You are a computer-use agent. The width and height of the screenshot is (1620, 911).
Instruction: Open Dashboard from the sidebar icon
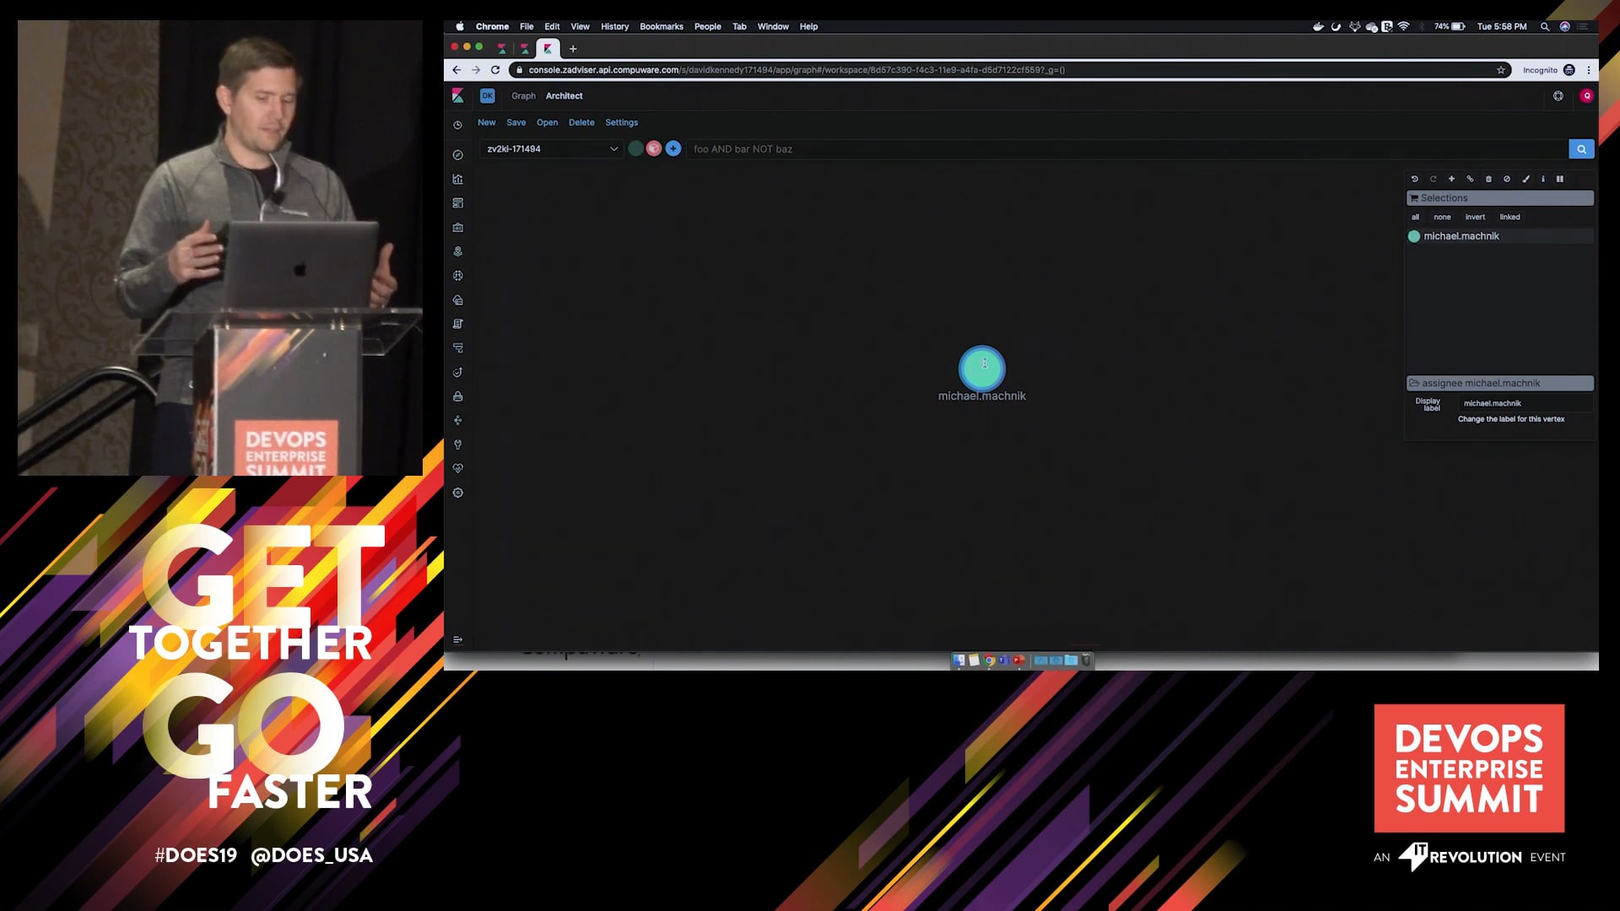(457, 203)
